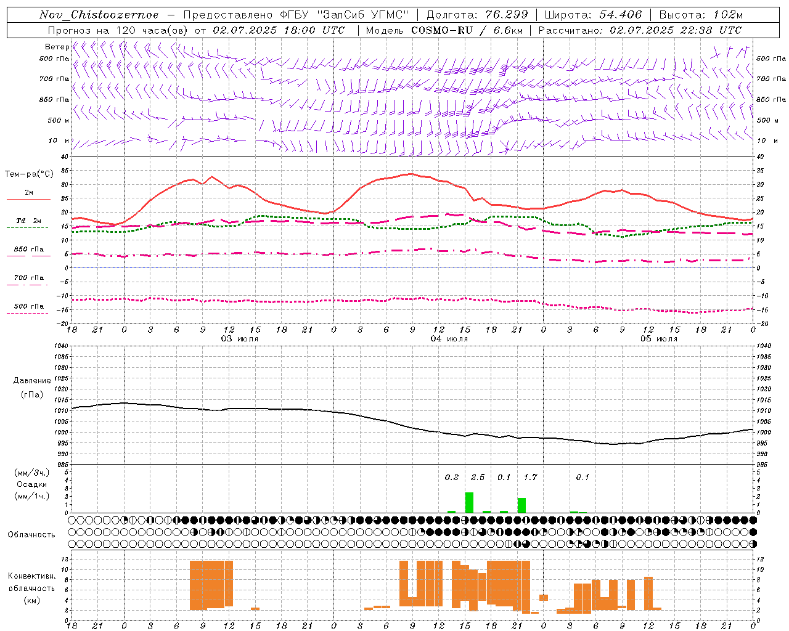Select the 'Предоставлено ФГБУ "ЗапСиб УГМС"' header text
The width and height of the screenshot is (789, 631).
click(x=296, y=15)
